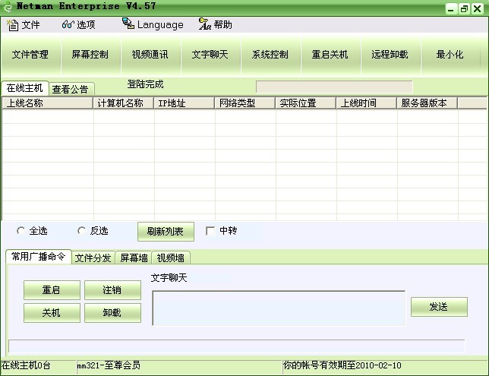Viewport: 489px width, 376px height.
Task: Switch to 文件分发 tab
Action: [93, 258]
